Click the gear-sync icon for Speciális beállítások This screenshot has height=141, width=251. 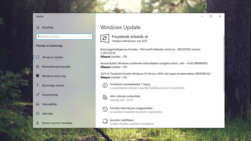coord(105,121)
